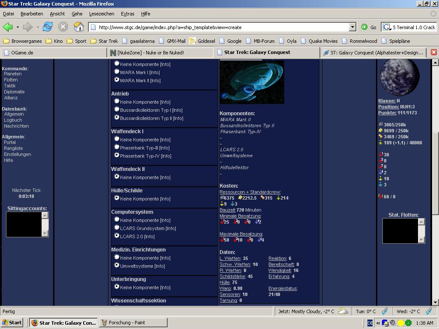Click the Rangliste sidebar link

coord(13,148)
